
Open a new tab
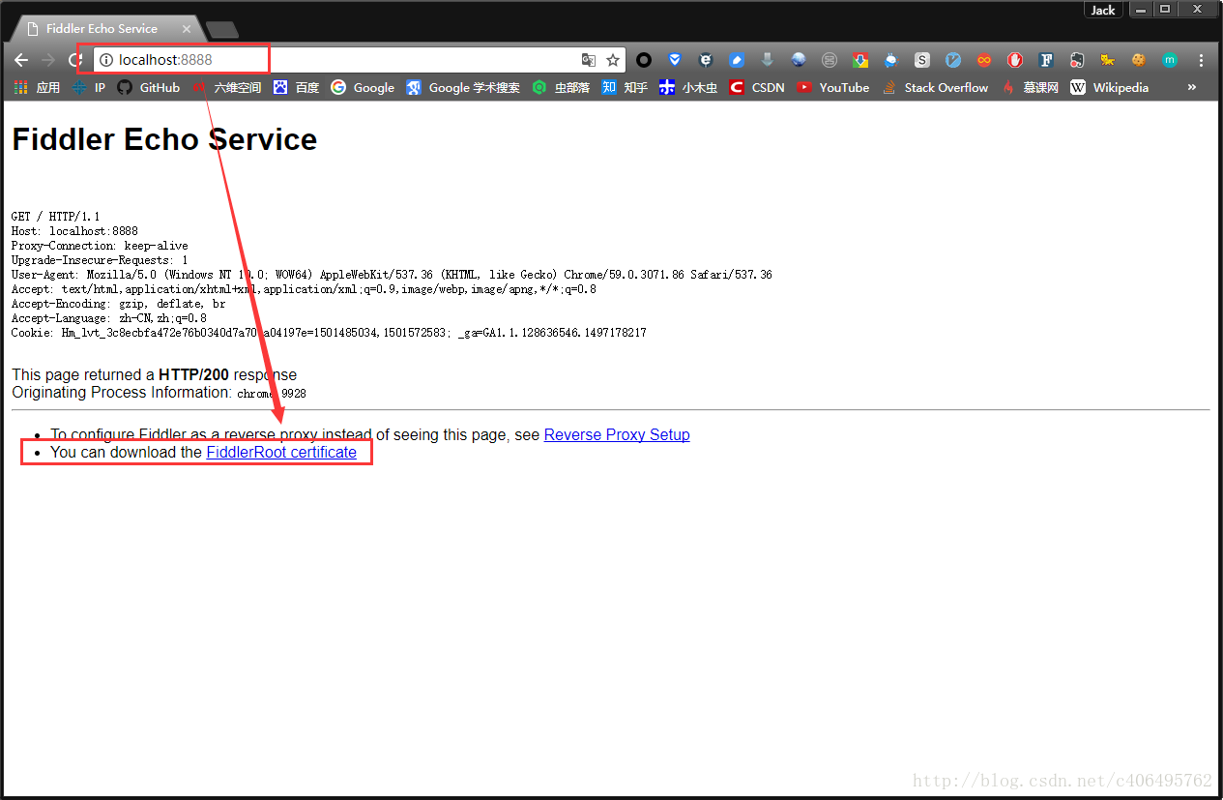(x=222, y=30)
